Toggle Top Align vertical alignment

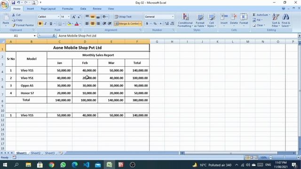87,17
